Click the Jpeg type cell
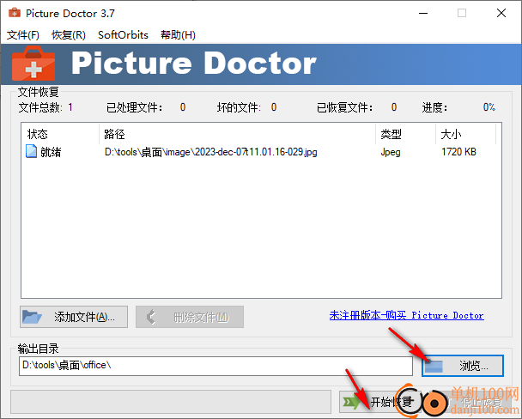The width and height of the screenshot is (522, 419). tap(391, 152)
